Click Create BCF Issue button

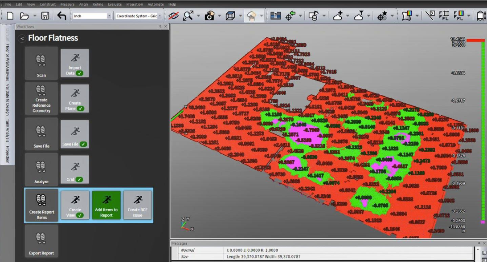click(x=137, y=205)
